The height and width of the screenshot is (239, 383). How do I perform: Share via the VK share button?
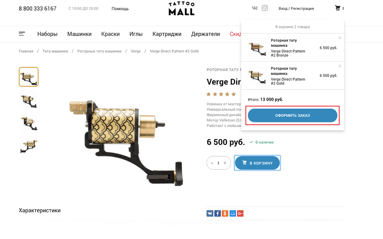click(x=210, y=214)
